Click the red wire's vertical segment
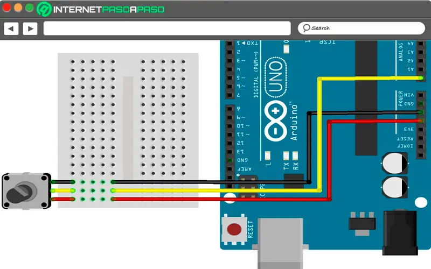Image resolution: width=431 pixels, height=269 pixels. pyautogui.click(x=329, y=160)
